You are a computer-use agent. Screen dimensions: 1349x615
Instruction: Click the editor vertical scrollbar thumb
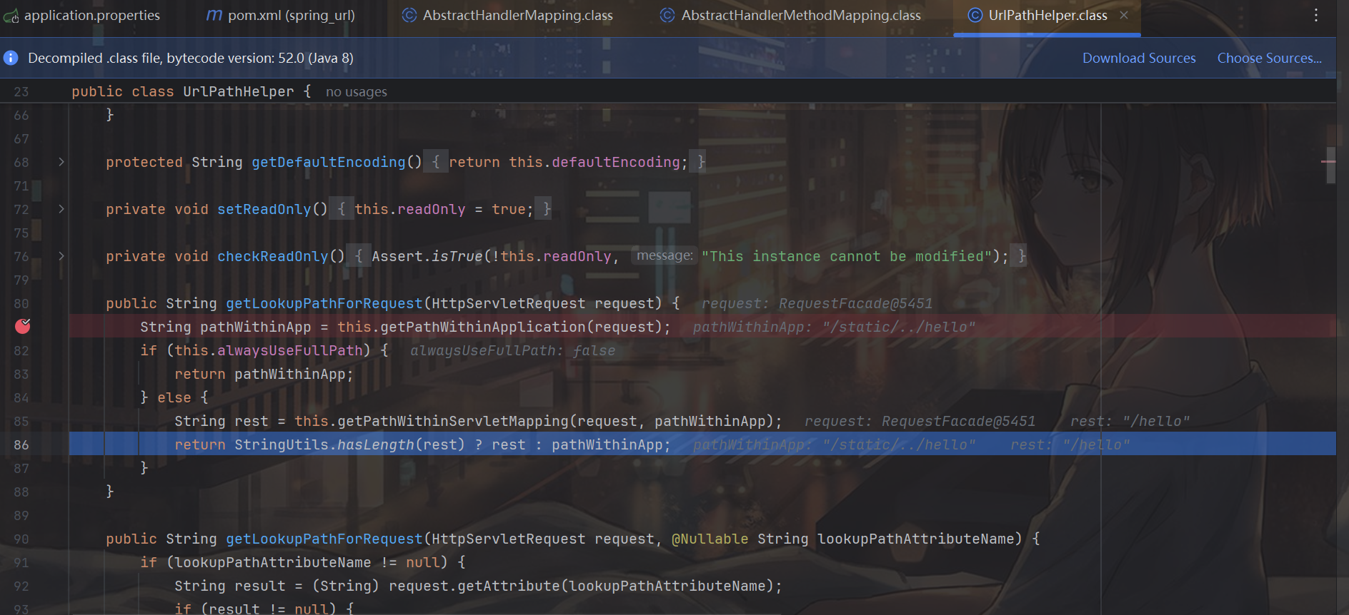tap(1330, 166)
